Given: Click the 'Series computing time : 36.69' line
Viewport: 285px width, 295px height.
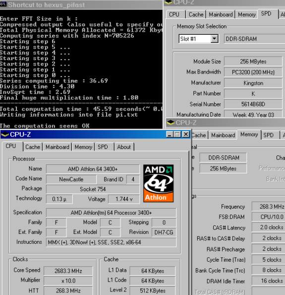Looking at the screenshot, I should click(x=54, y=81).
